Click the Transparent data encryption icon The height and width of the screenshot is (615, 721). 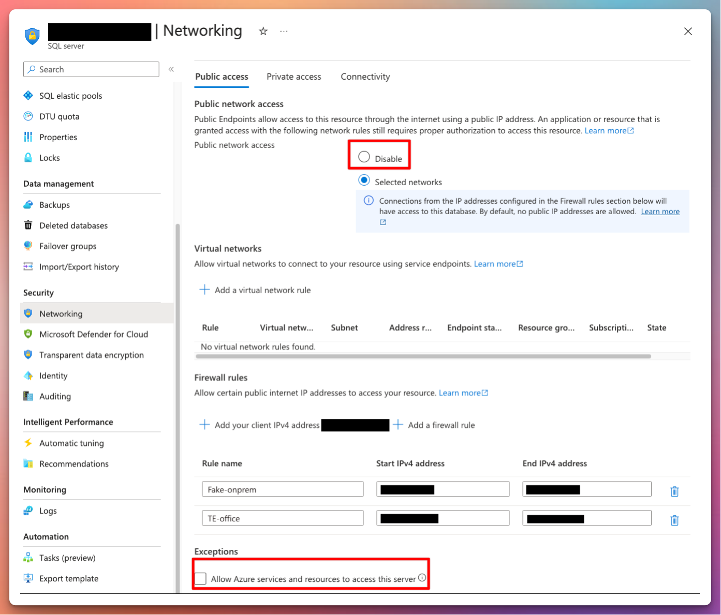28,355
